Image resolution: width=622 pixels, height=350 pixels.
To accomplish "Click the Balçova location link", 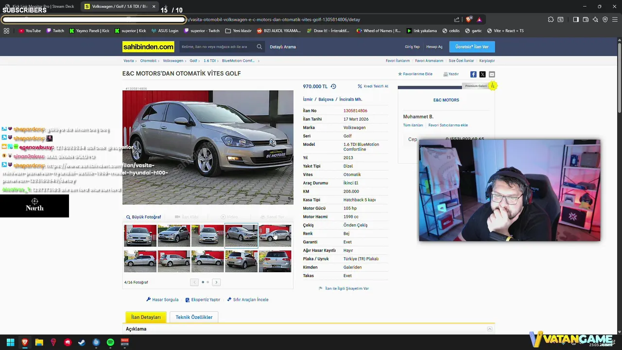I will [x=326, y=99].
